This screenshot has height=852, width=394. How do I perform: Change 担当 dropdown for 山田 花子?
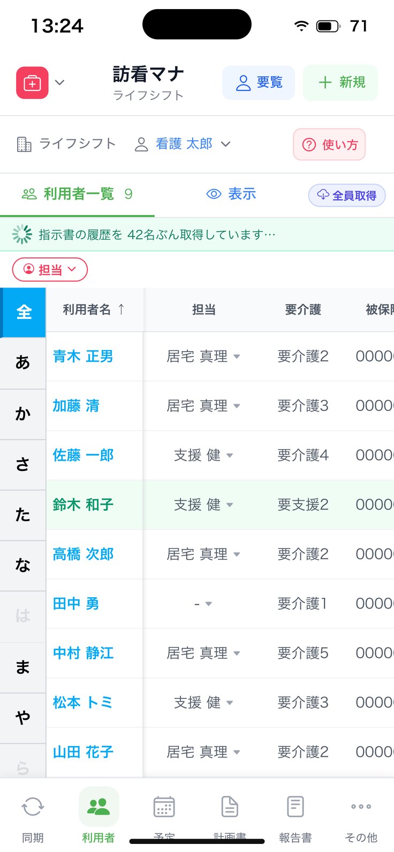[203, 752]
